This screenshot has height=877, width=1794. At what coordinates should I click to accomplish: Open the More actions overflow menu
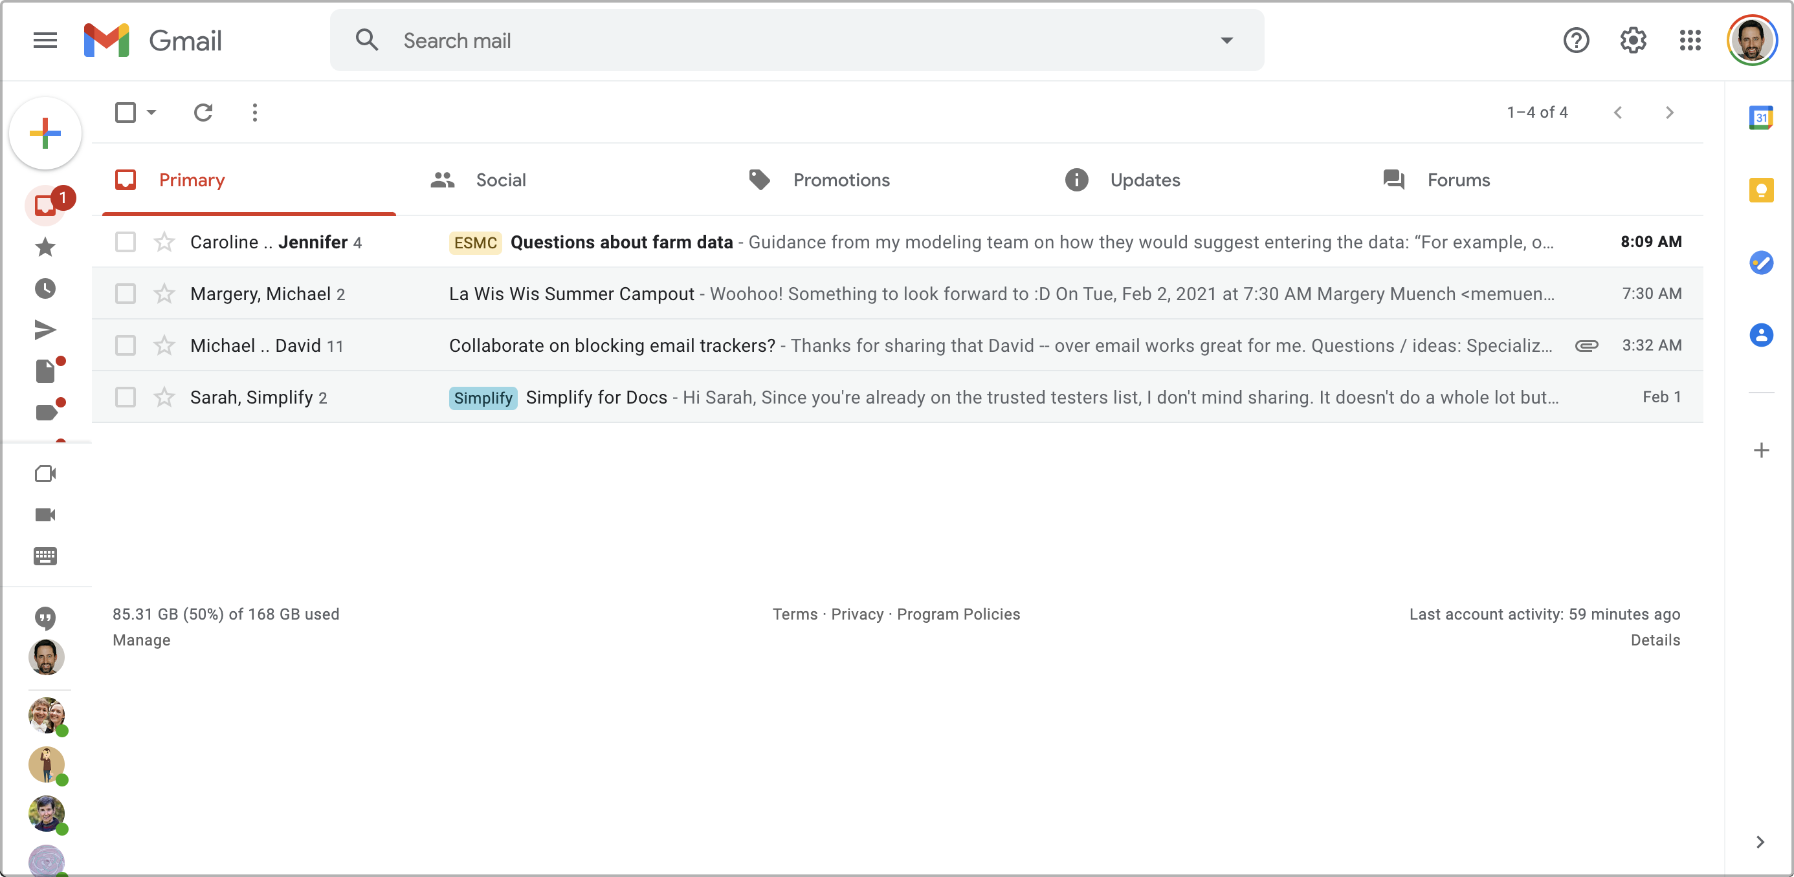tap(255, 112)
